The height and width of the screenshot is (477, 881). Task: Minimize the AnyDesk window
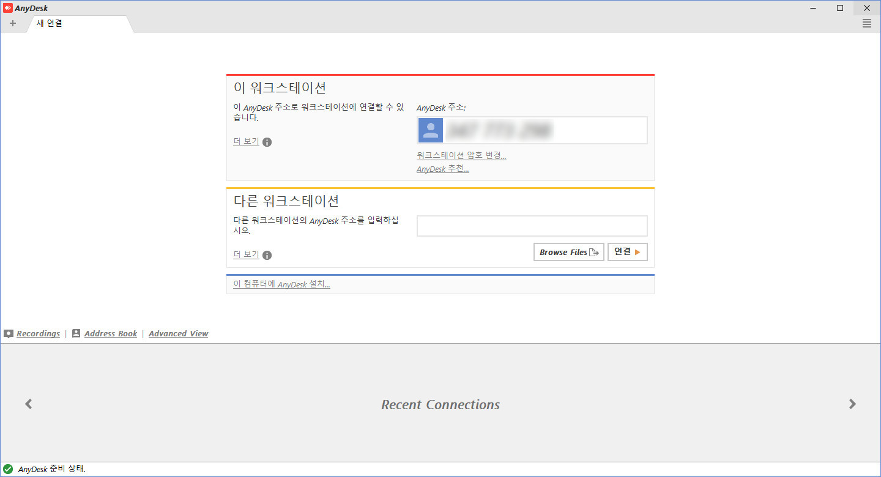[813, 8]
